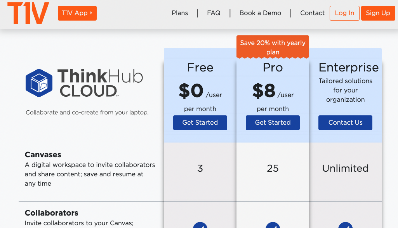Get Started with the Pro plan

pos(273,122)
